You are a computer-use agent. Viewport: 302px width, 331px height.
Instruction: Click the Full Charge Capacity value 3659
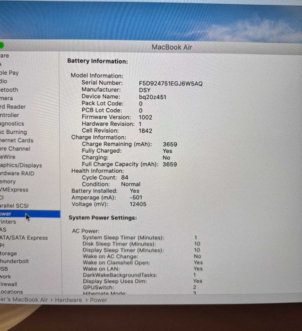(170, 164)
